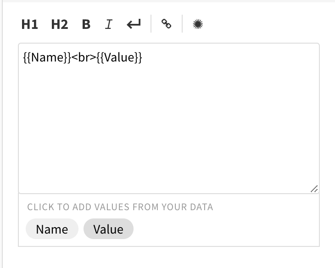Insert a line break with the return-arrow icon
The image size is (335, 268).
click(134, 24)
